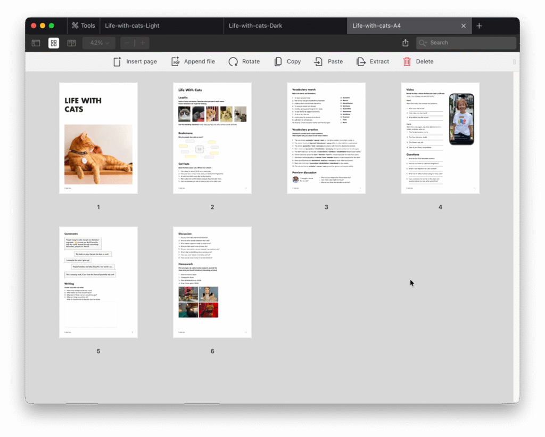Screen dimensions: 545x437
Task: Select the page 4 Video thumbnail
Action: 440,138
